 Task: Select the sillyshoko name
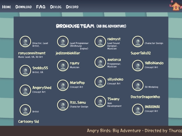pos(115,80)
